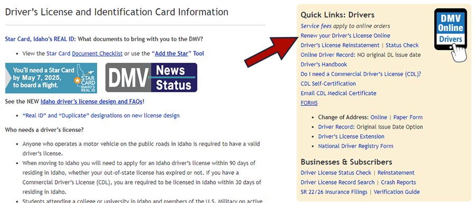Click Do I need a Commercial Driver's License
The height and width of the screenshot is (203, 475).
(361, 74)
